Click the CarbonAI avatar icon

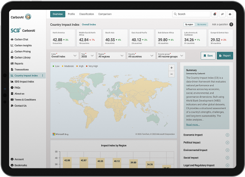pyautogui.click(x=28, y=17)
